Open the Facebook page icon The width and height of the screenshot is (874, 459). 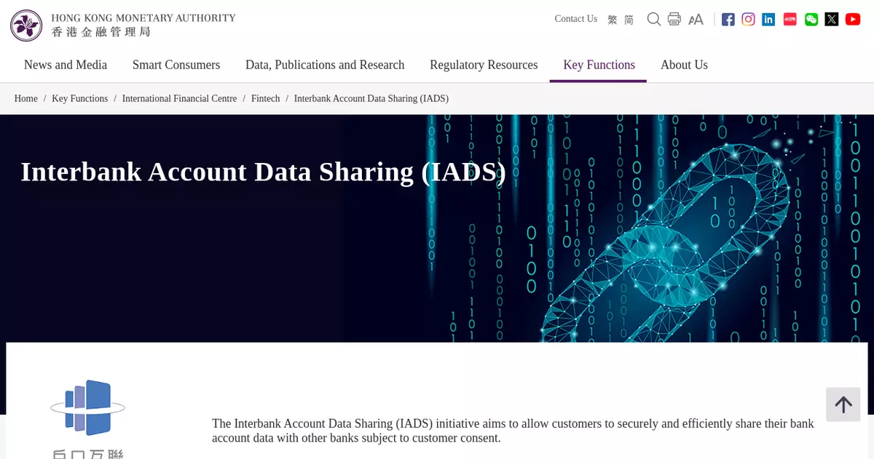728,20
